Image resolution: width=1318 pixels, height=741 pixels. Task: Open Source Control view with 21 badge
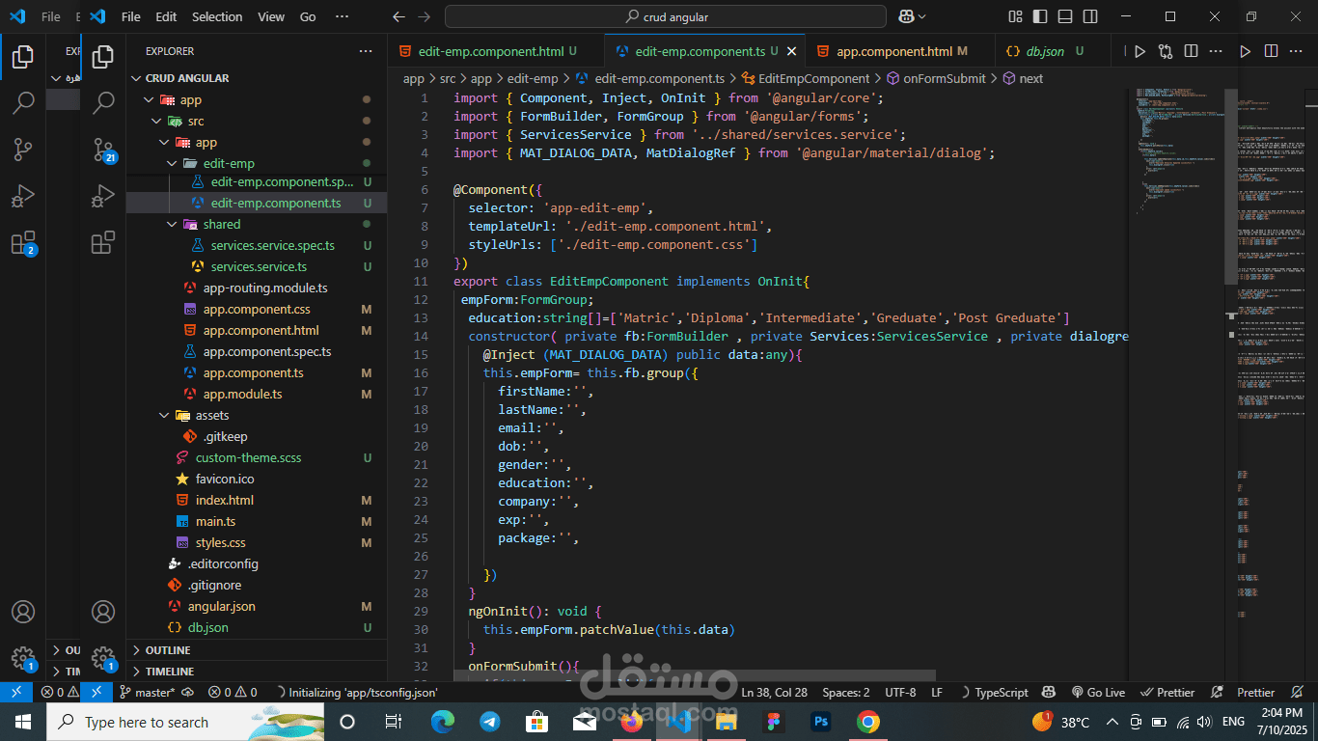click(x=103, y=149)
